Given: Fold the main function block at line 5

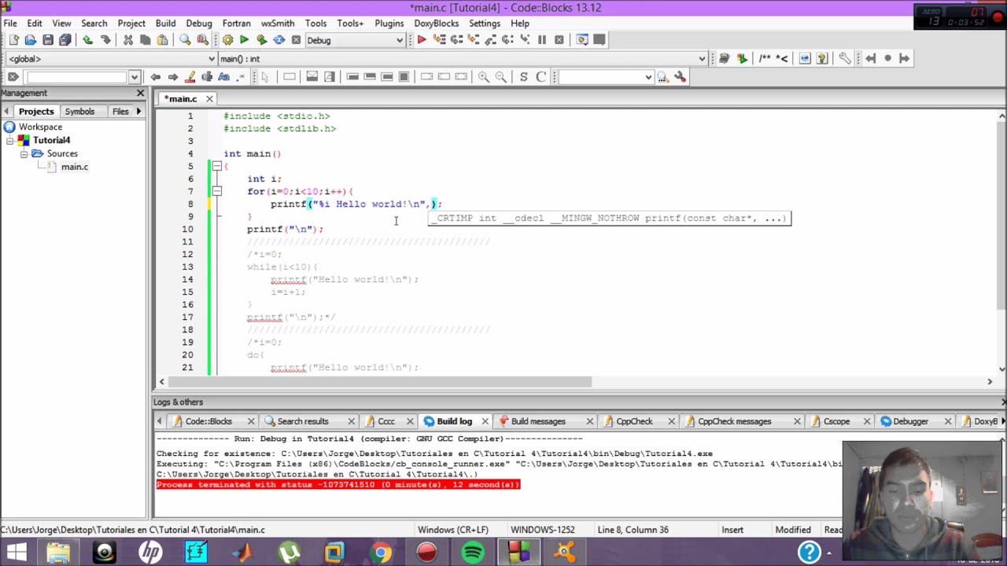Looking at the screenshot, I should click(216, 167).
